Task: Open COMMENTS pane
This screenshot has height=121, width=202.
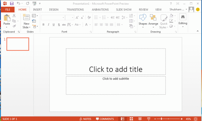Action: click(x=105, y=119)
